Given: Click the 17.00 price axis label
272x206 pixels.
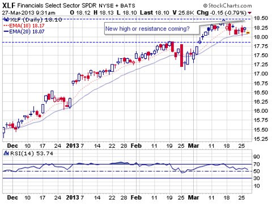Looking at the screenshot, I should [x=261, y=74].
